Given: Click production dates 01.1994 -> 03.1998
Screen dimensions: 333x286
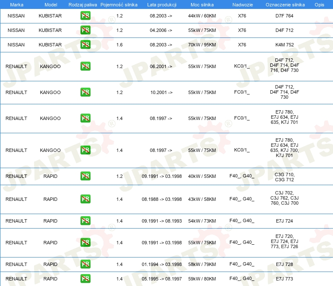Looking at the screenshot, I should [162, 264].
